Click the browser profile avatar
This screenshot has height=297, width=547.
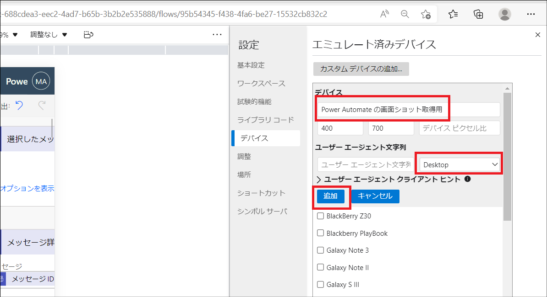pos(504,14)
